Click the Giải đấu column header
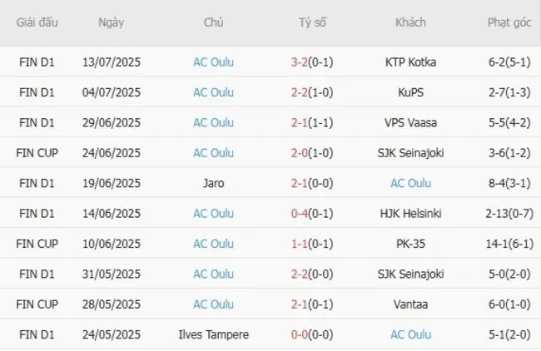 click(37, 22)
